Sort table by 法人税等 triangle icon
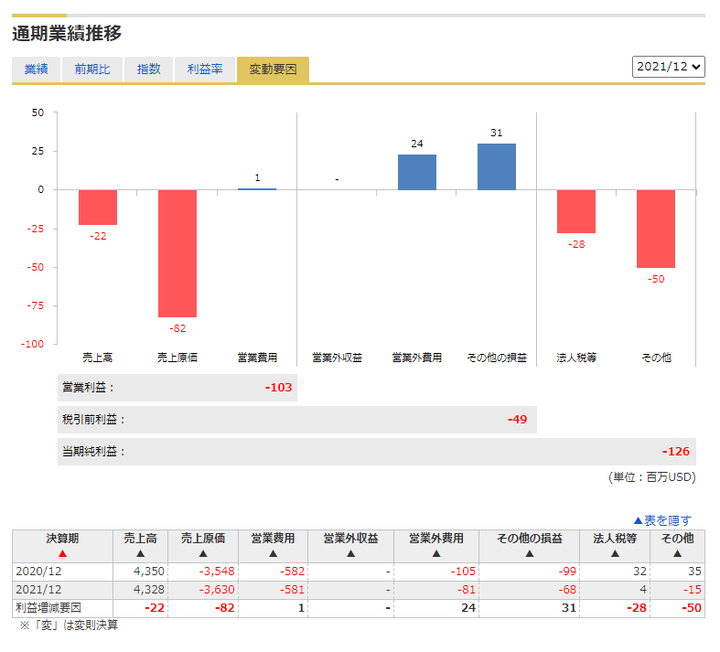Screen dimensions: 720x652 tap(615, 553)
